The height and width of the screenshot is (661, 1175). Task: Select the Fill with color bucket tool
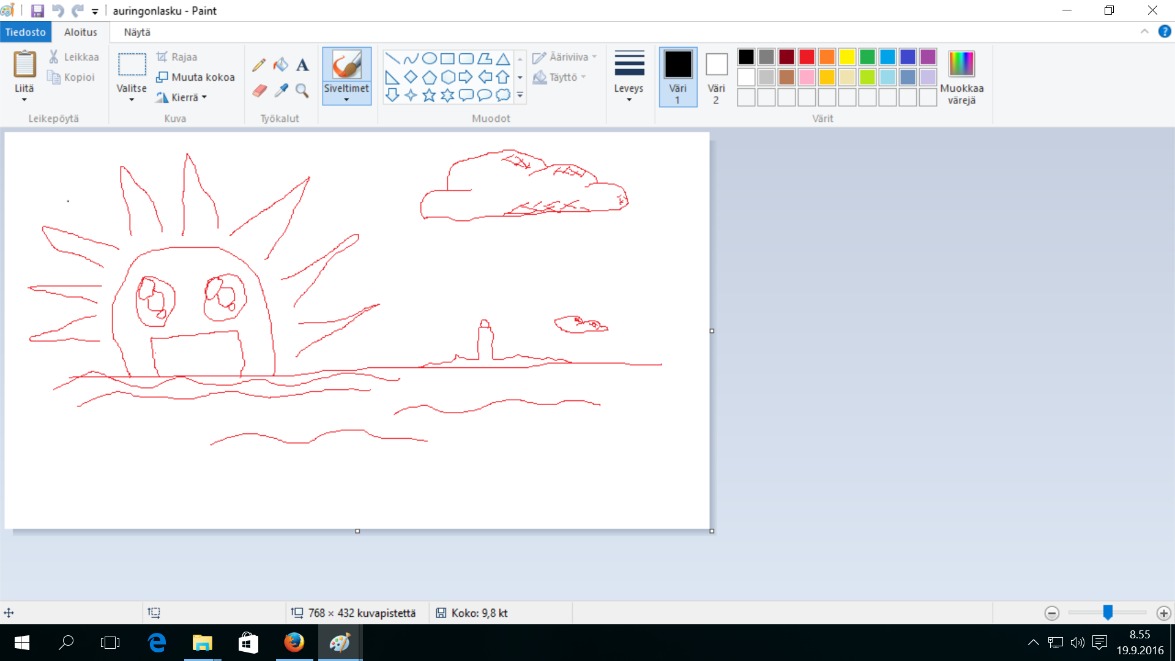click(x=281, y=65)
